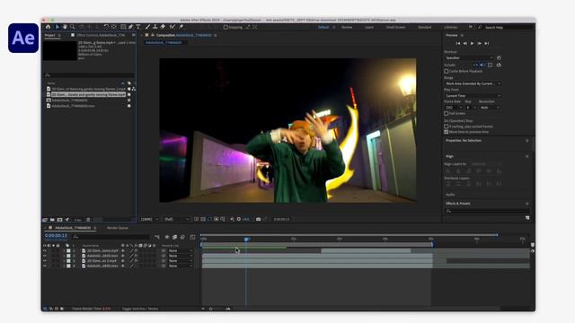Hide layer 4 using its eye icon

coord(45,266)
